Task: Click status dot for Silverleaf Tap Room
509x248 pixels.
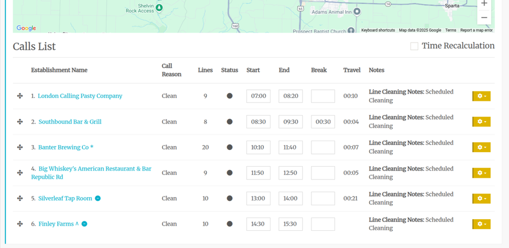Action: [230, 198]
